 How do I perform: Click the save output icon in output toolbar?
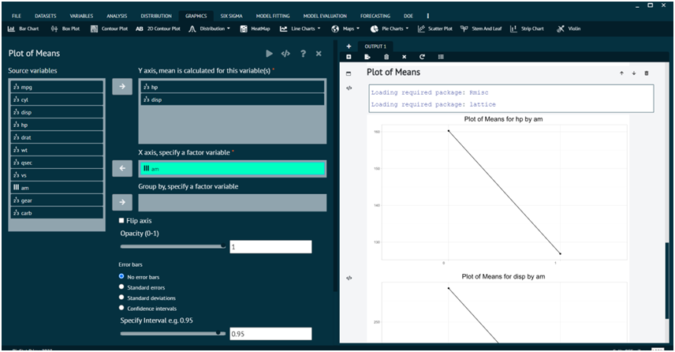(x=367, y=57)
